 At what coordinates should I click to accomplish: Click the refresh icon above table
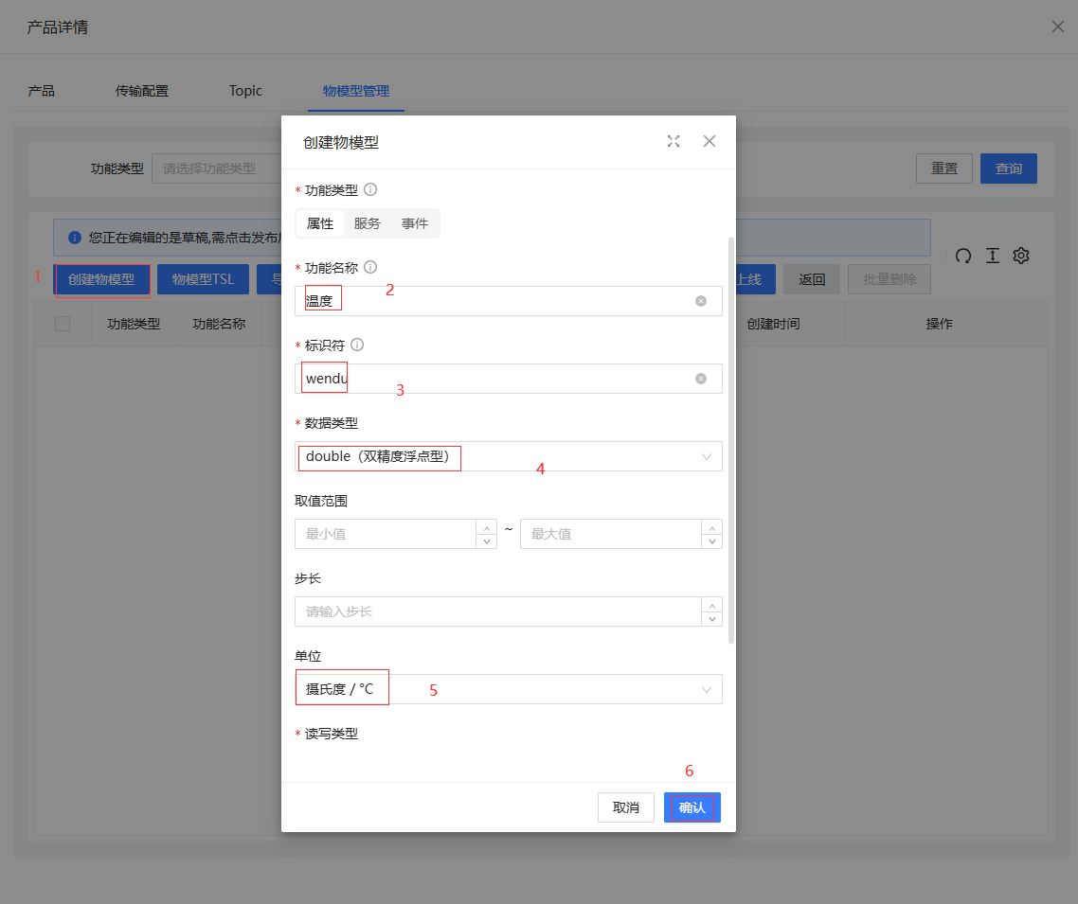point(963,256)
